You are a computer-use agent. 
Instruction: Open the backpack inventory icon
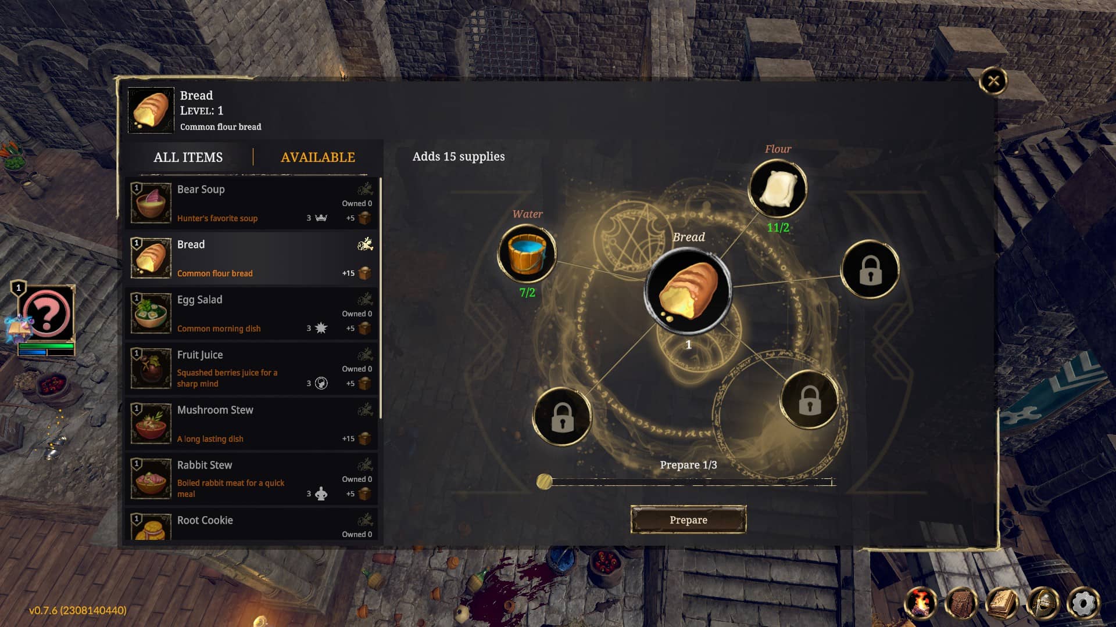coord(961,603)
